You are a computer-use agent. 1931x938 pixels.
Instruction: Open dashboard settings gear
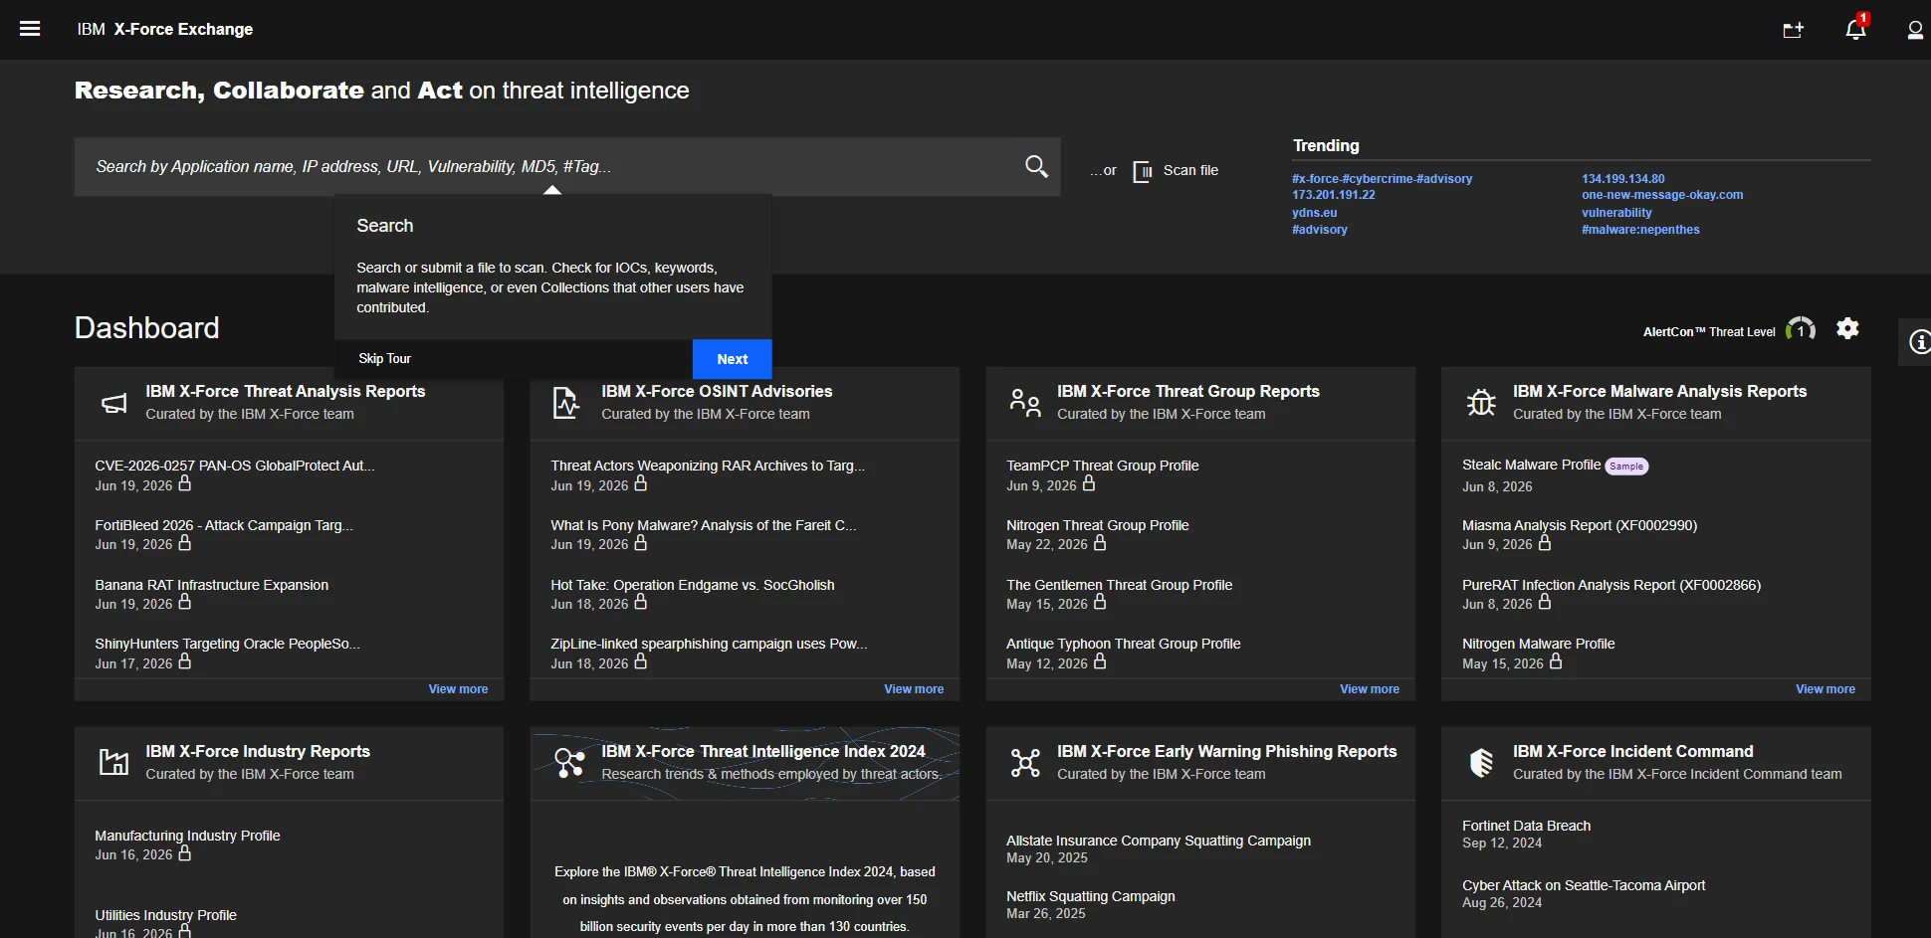(1847, 328)
